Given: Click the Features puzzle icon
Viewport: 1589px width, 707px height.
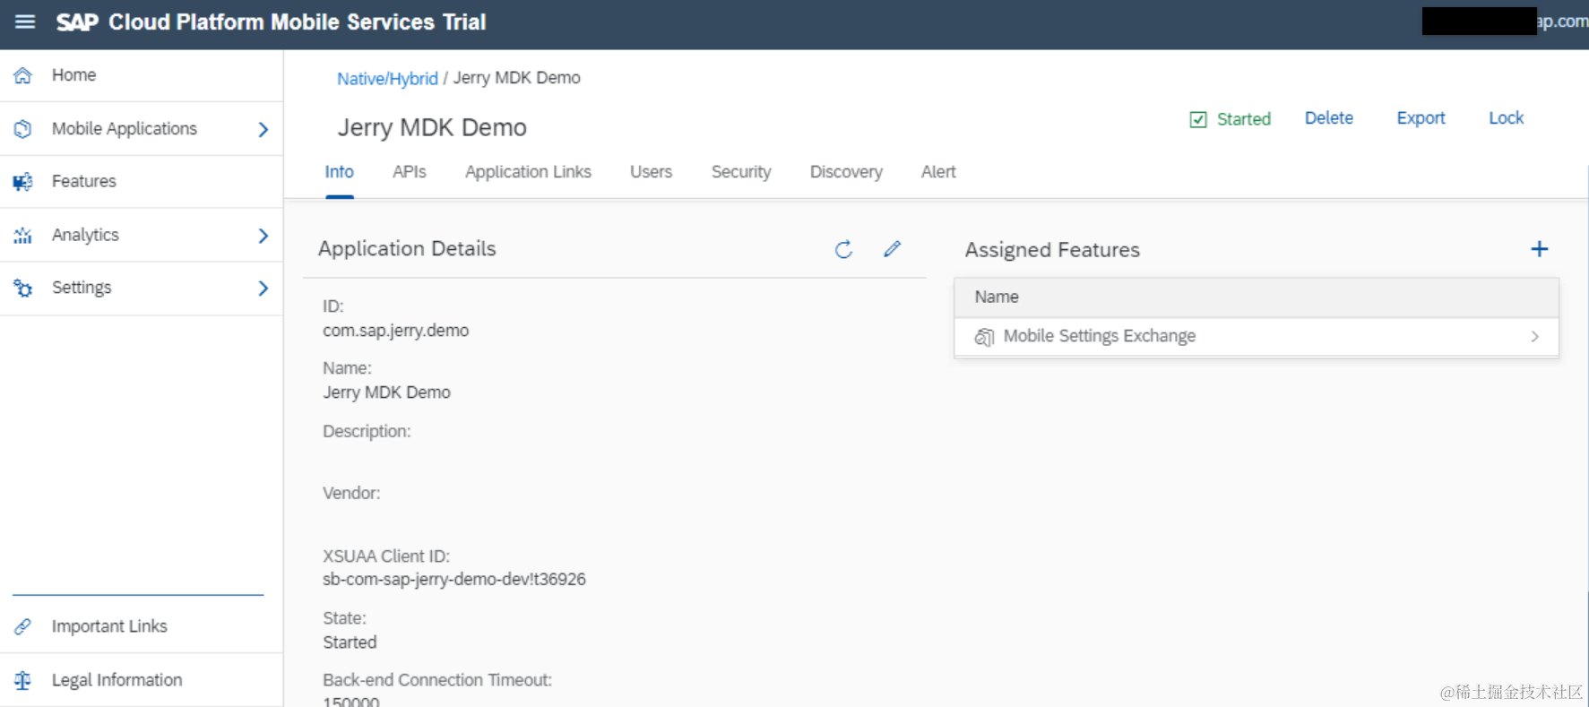Looking at the screenshot, I should pyautogui.click(x=23, y=182).
